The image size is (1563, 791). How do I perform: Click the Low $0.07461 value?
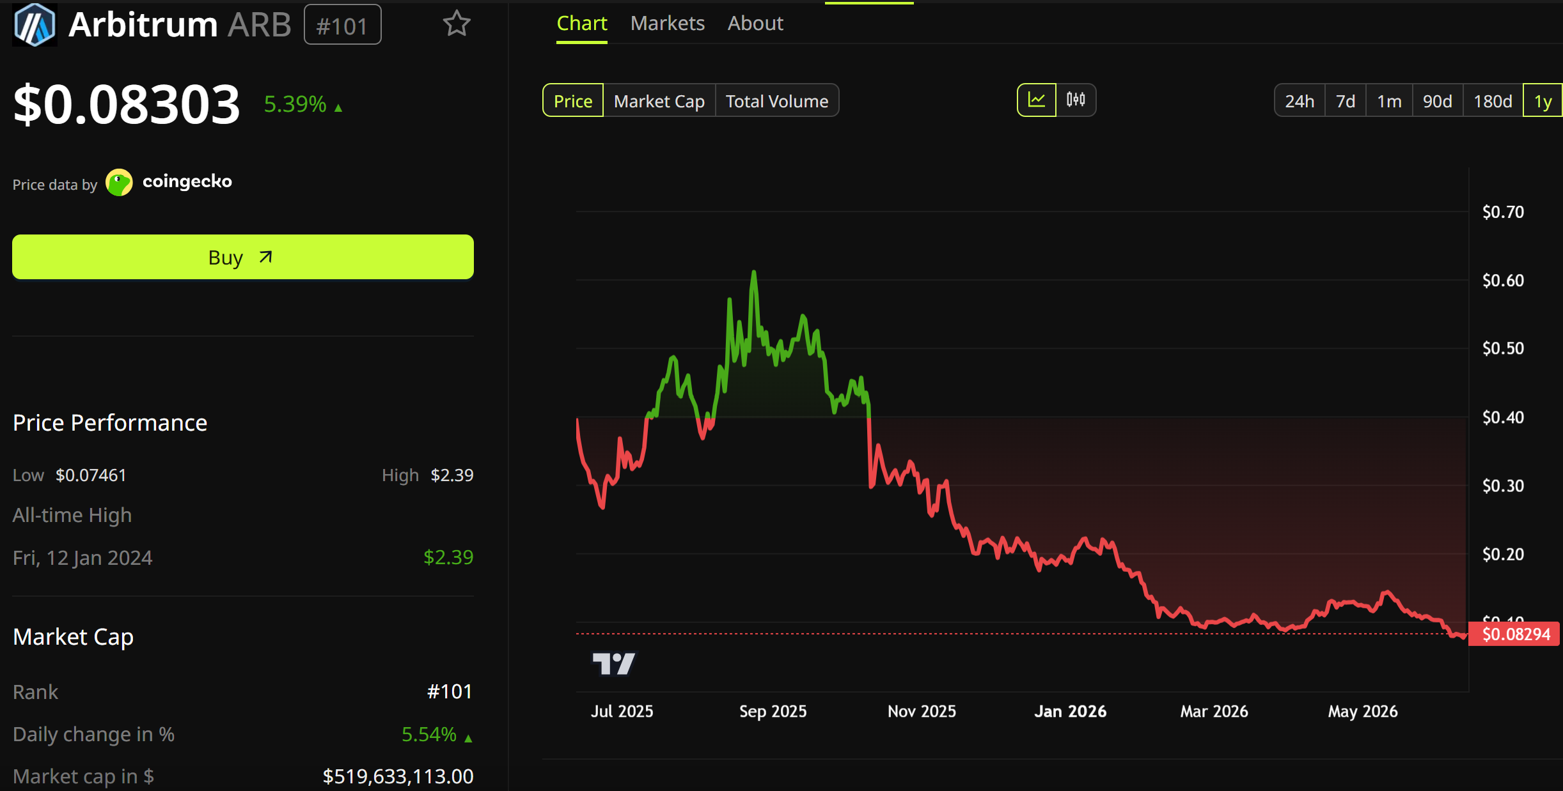click(x=91, y=475)
